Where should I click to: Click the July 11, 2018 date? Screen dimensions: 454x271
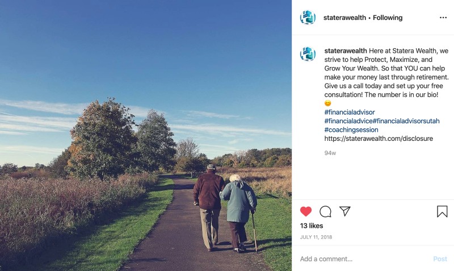click(x=316, y=237)
